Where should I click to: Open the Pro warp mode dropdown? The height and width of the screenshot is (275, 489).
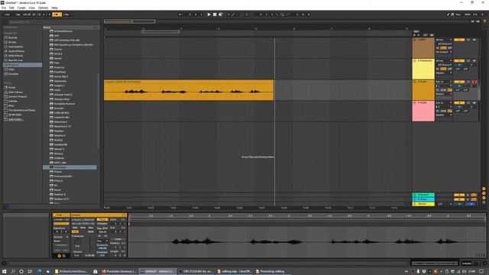[102, 241]
